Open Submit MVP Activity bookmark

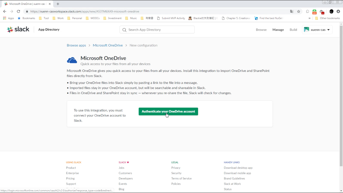coord(171,18)
